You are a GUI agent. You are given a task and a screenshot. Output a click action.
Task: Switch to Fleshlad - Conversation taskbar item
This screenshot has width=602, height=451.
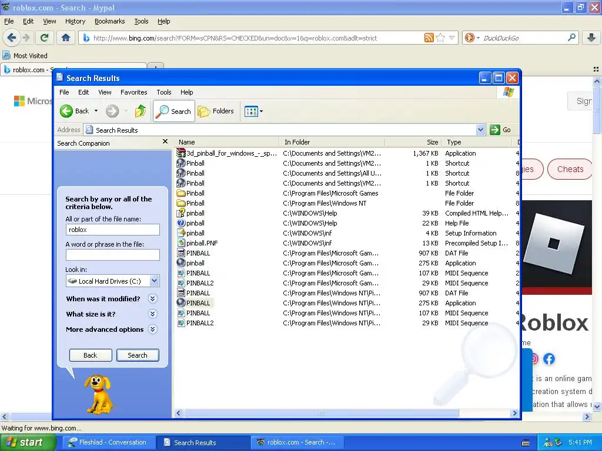click(x=108, y=442)
